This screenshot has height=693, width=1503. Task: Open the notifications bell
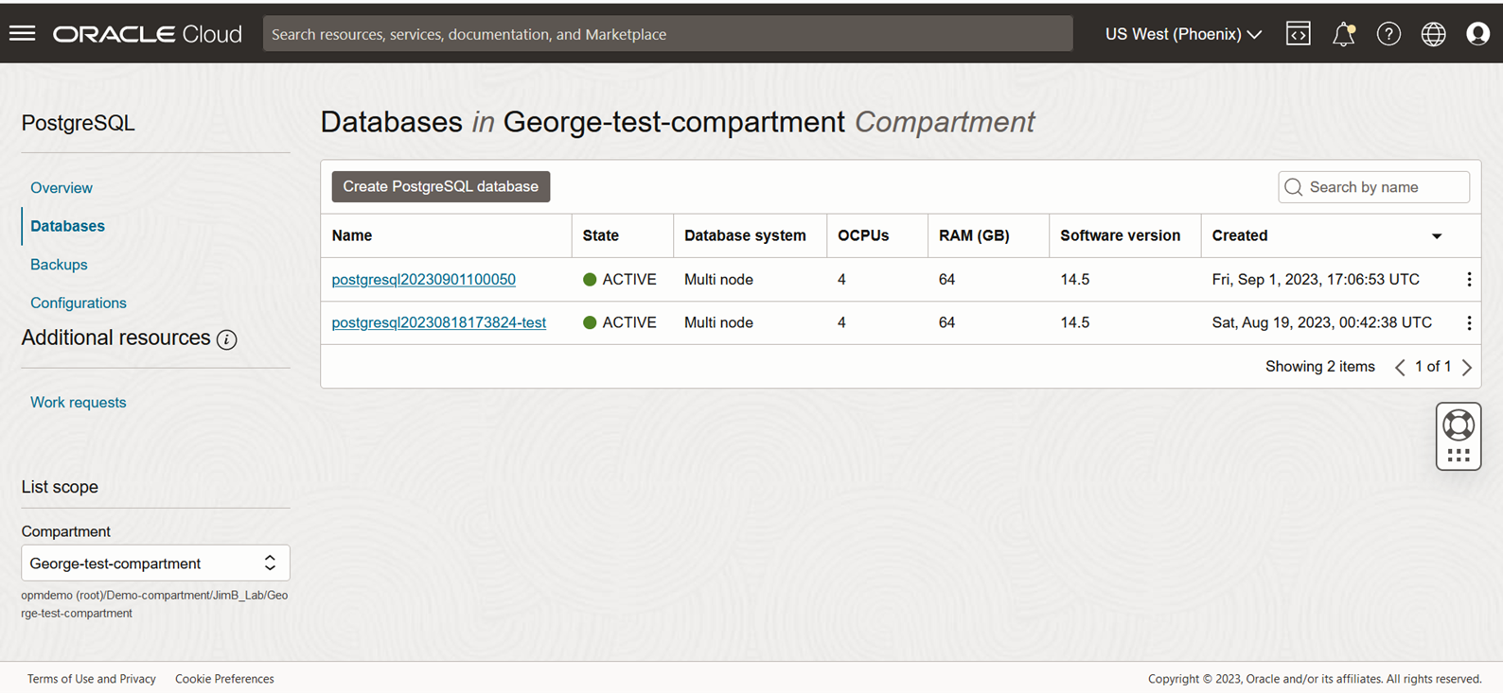pyautogui.click(x=1343, y=34)
